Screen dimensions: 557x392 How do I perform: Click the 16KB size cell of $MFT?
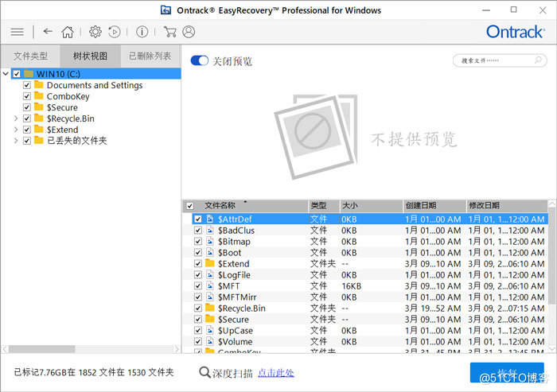point(352,285)
